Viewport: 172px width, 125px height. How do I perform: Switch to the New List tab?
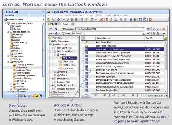pyautogui.click(x=68, y=24)
